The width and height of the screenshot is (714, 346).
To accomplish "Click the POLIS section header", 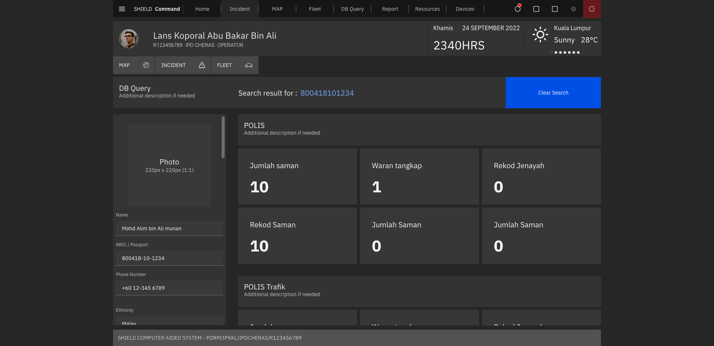I will click(419, 130).
